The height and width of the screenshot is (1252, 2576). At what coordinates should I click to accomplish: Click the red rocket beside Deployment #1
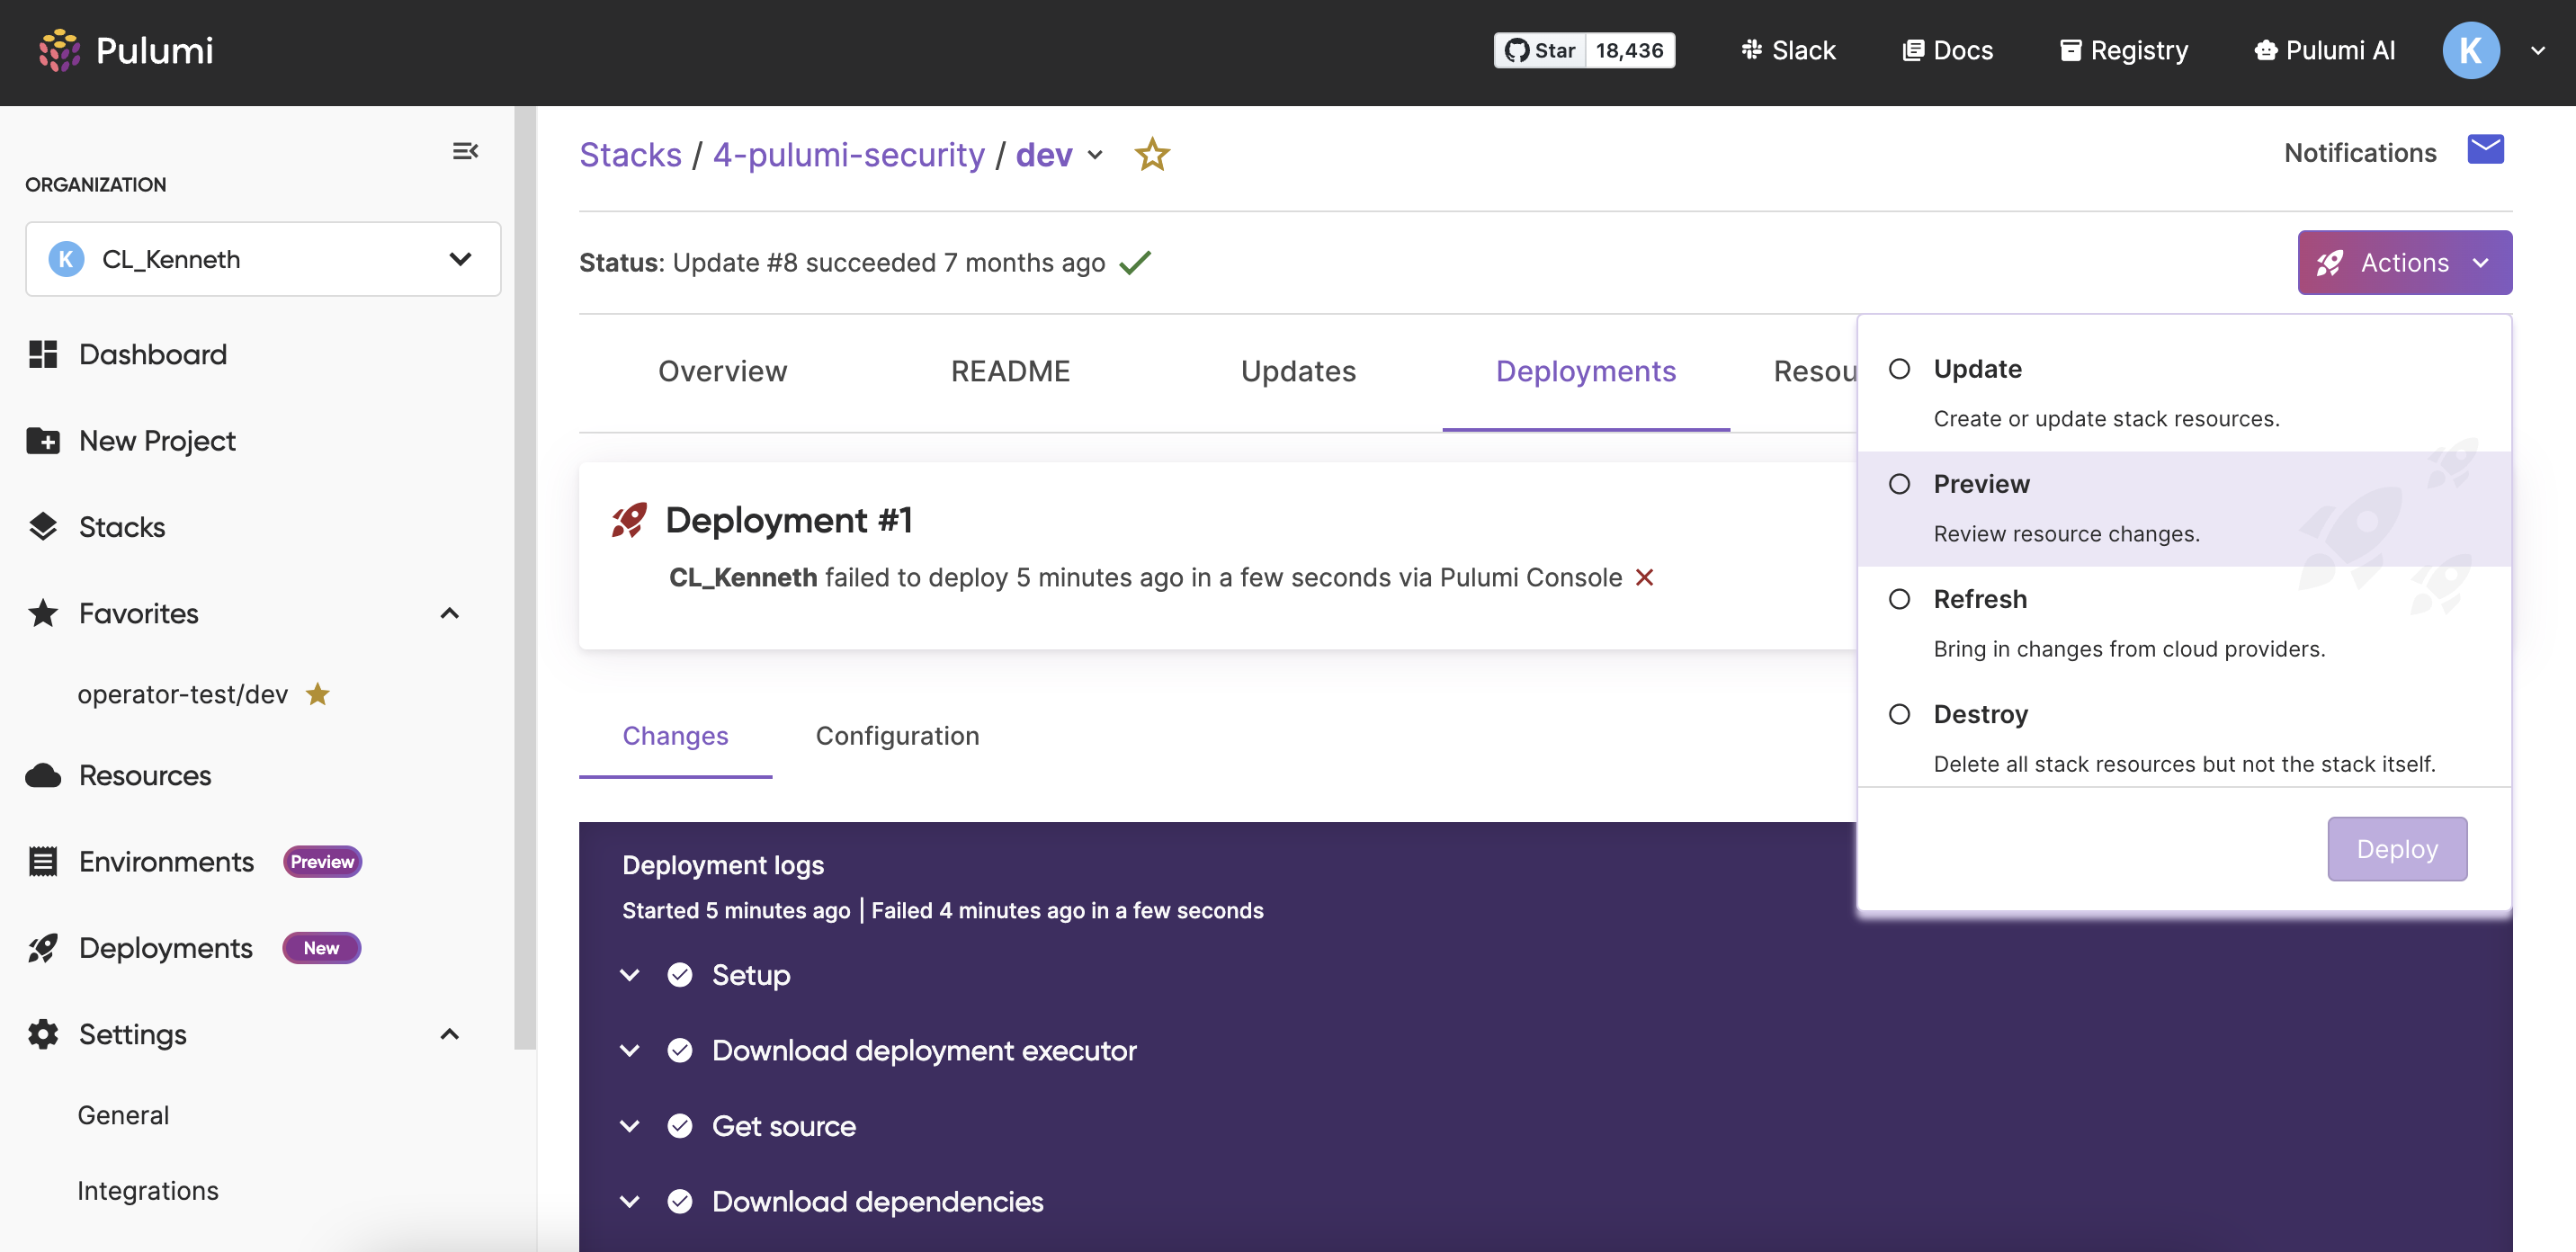(x=629, y=520)
